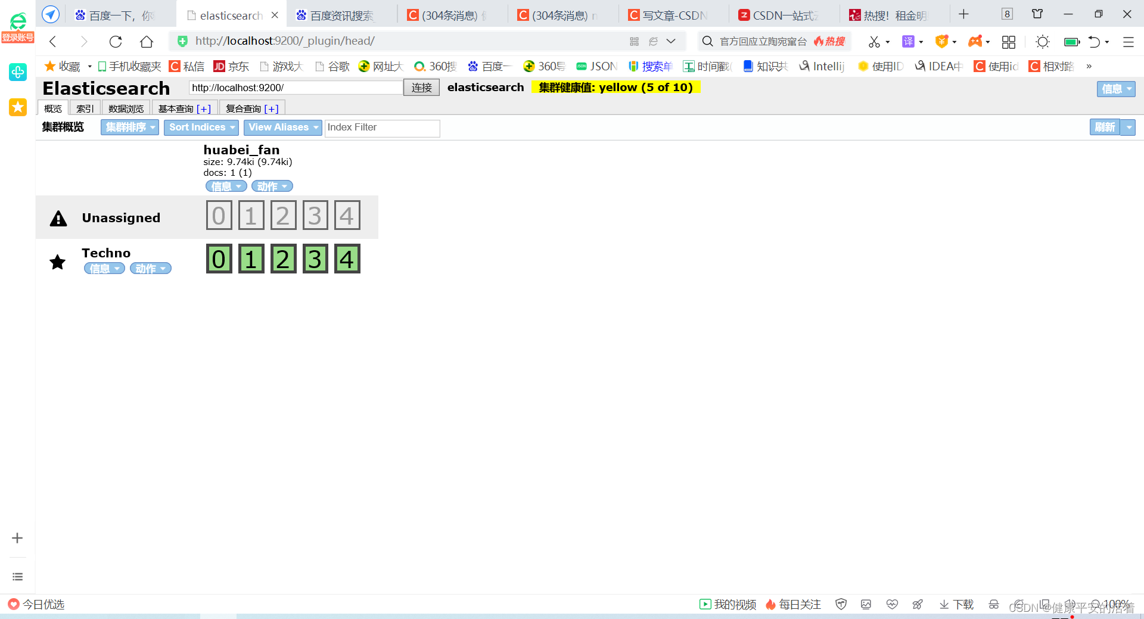Image resolution: width=1144 pixels, height=619 pixels.
Task: Click the undo restore tab icon
Action: (x=1094, y=42)
